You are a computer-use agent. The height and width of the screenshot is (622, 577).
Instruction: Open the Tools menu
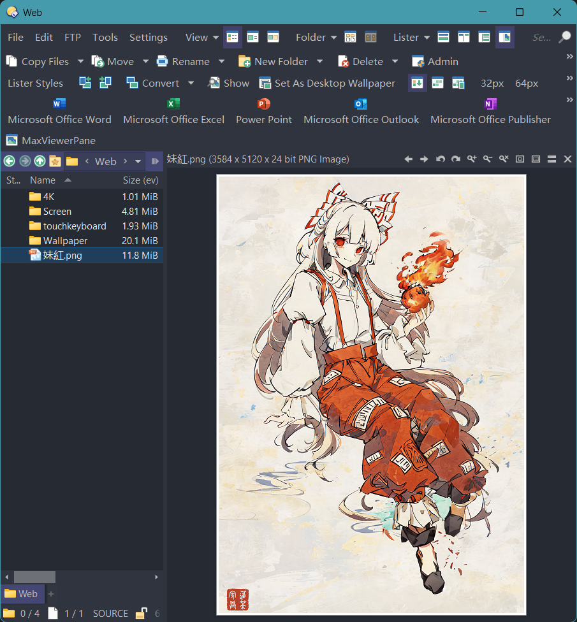105,38
